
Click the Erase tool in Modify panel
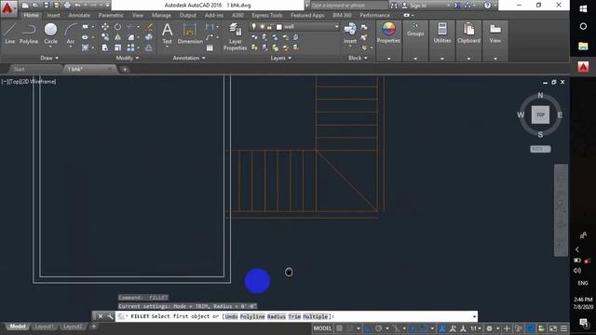click(x=149, y=27)
